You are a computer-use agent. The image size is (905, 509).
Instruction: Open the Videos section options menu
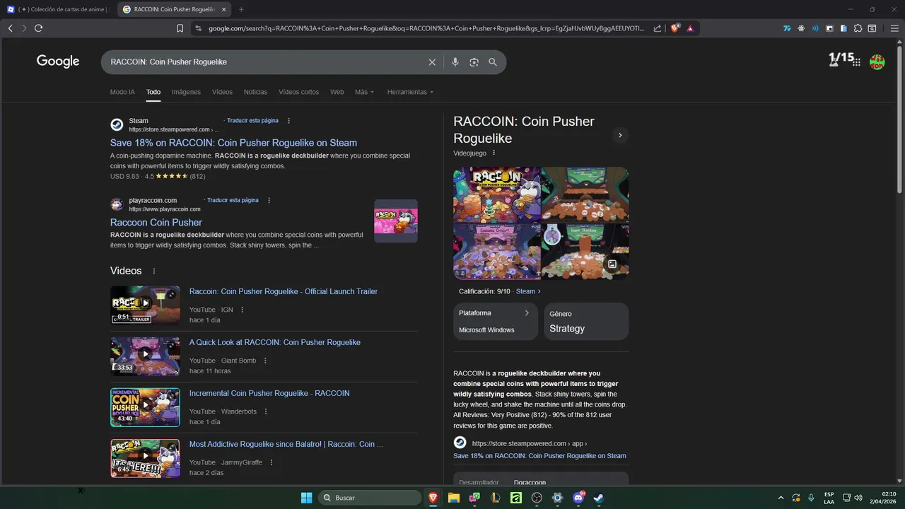click(154, 271)
